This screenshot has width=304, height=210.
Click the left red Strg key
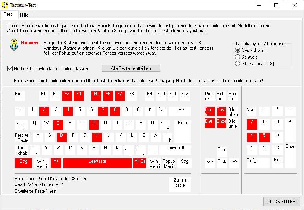pos(24,163)
